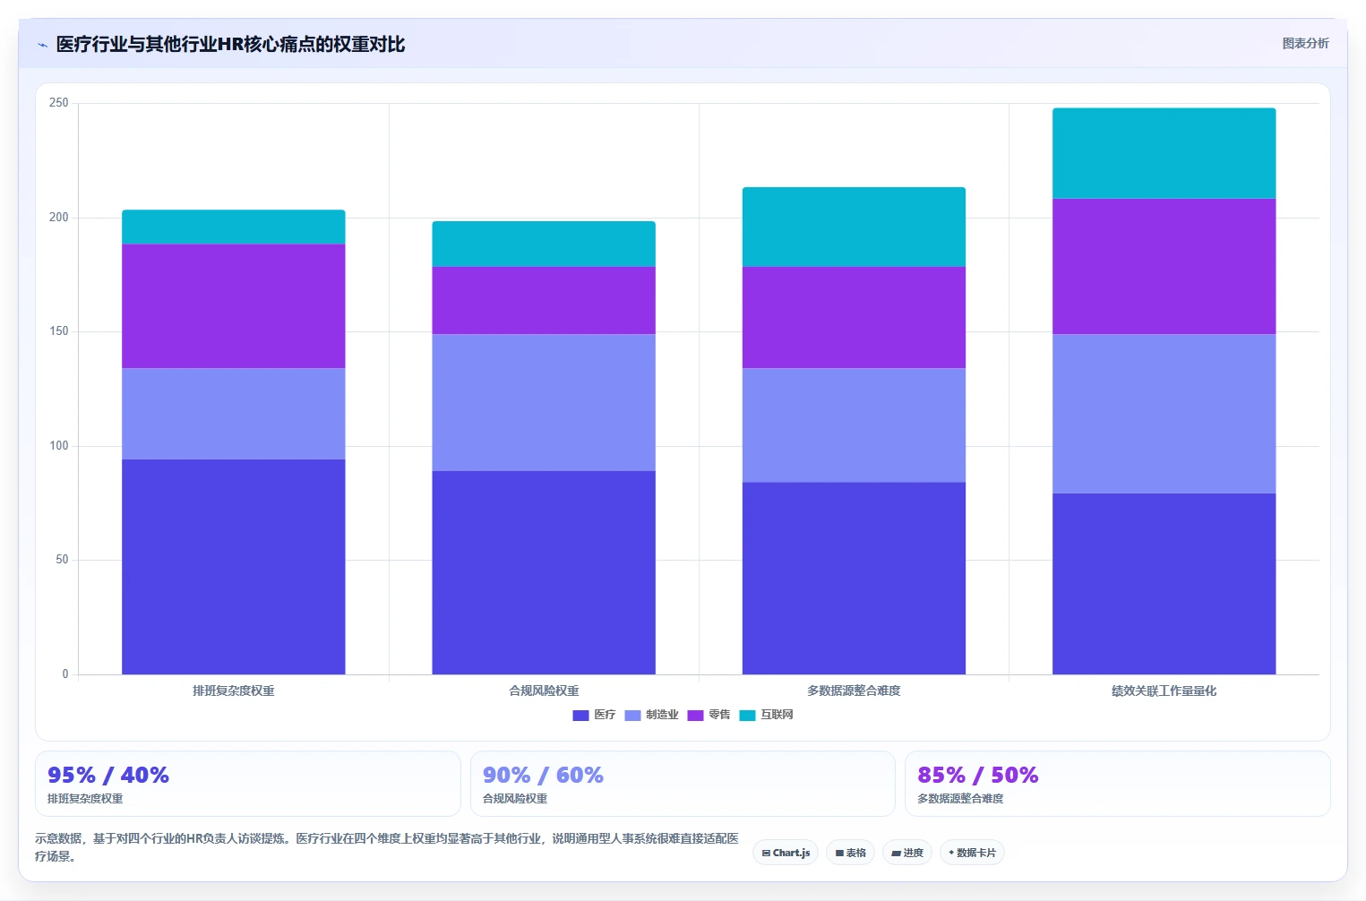Select the 进度 tag
The height and width of the screenshot is (901, 1366).
click(907, 853)
